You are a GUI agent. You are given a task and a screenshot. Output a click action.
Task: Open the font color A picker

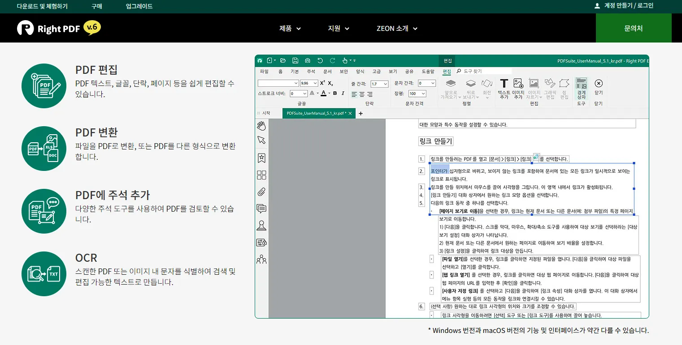323,94
